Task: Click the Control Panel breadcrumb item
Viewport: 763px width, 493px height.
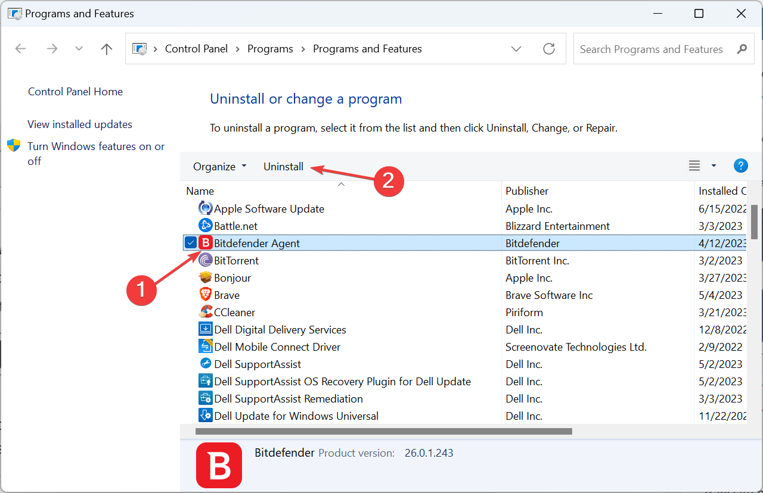Action: (196, 49)
